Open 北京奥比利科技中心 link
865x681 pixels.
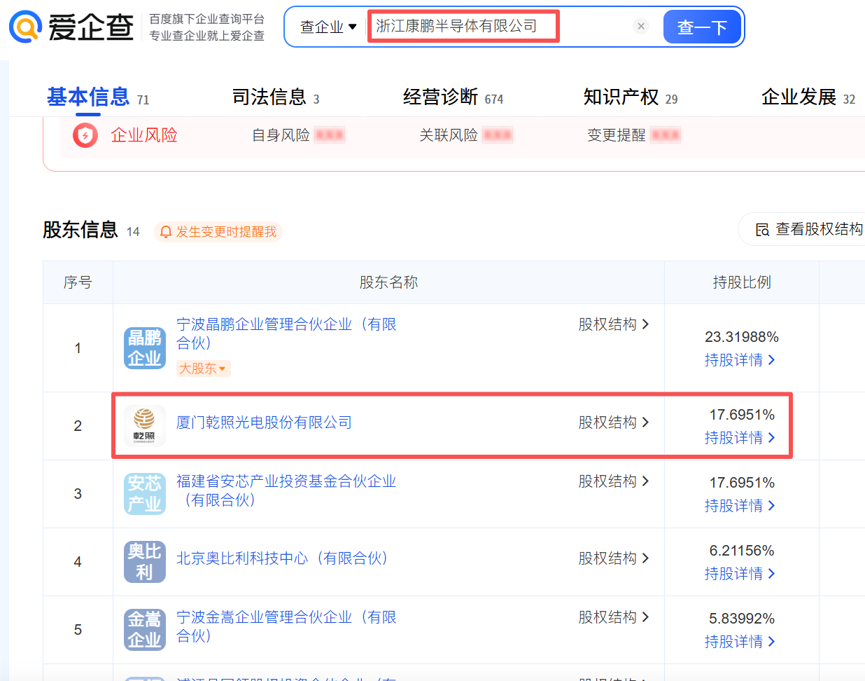click(x=283, y=558)
